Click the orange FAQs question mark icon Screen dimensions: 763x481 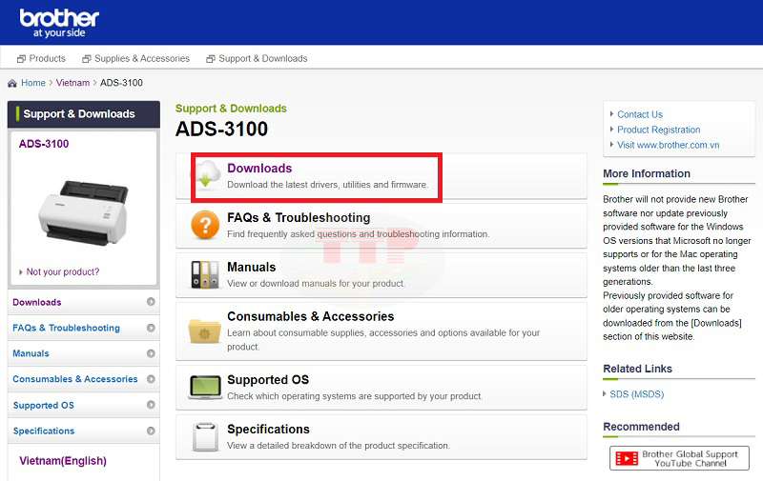coord(205,225)
